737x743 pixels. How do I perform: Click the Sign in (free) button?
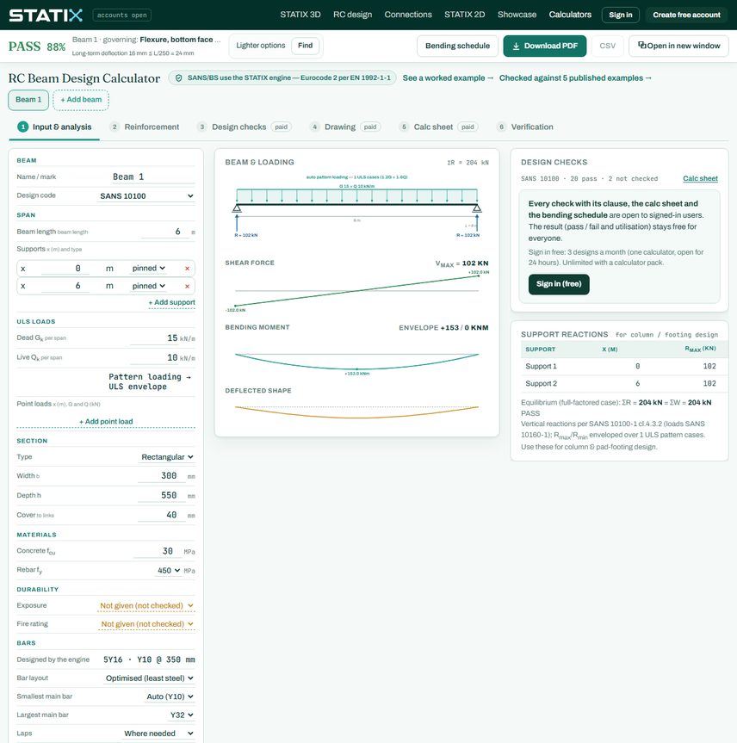tap(559, 284)
